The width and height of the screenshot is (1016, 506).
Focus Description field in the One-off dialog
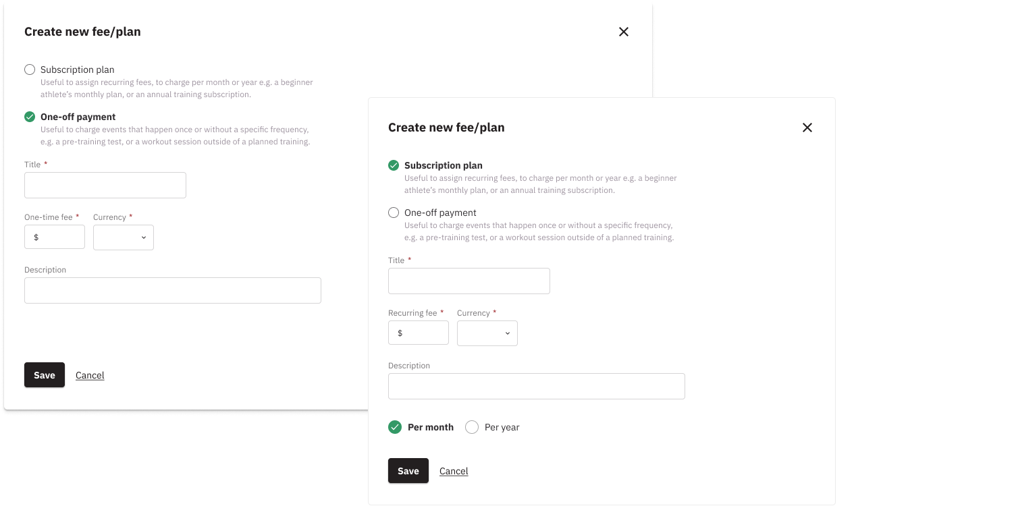coord(173,290)
